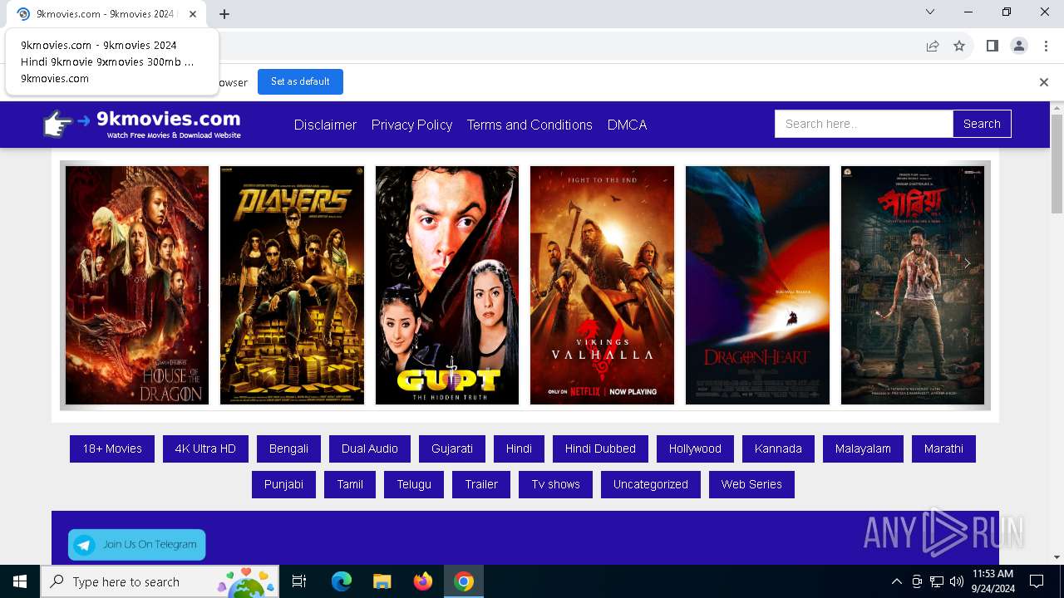
Task: Select the Malayalam category
Action: pos(863,448)
